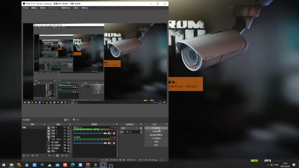Lock the 显示器捕获 source

pyautogui.click(x=68, y=145)
